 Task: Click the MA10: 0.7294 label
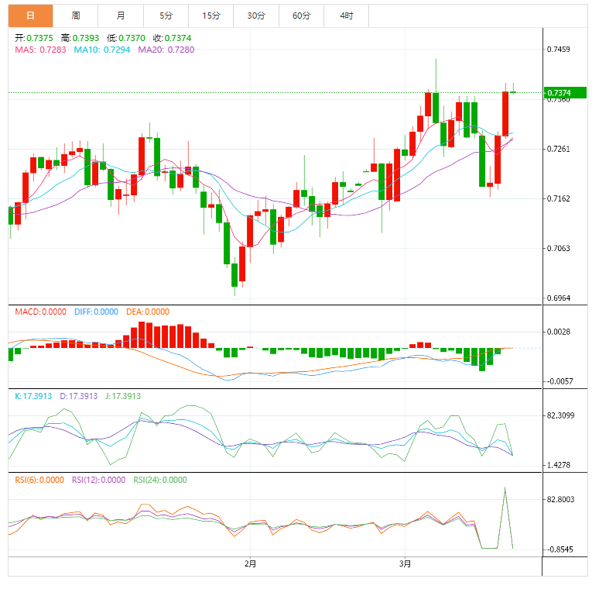[102, 50]
